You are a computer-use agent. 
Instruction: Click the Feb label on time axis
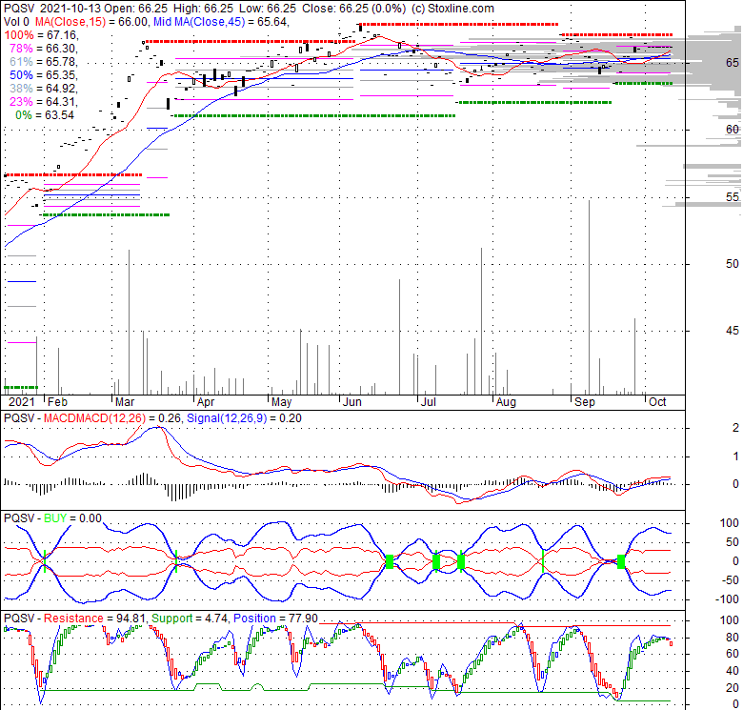[58, 402]
